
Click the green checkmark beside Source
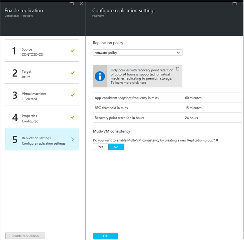click(73, 51)
